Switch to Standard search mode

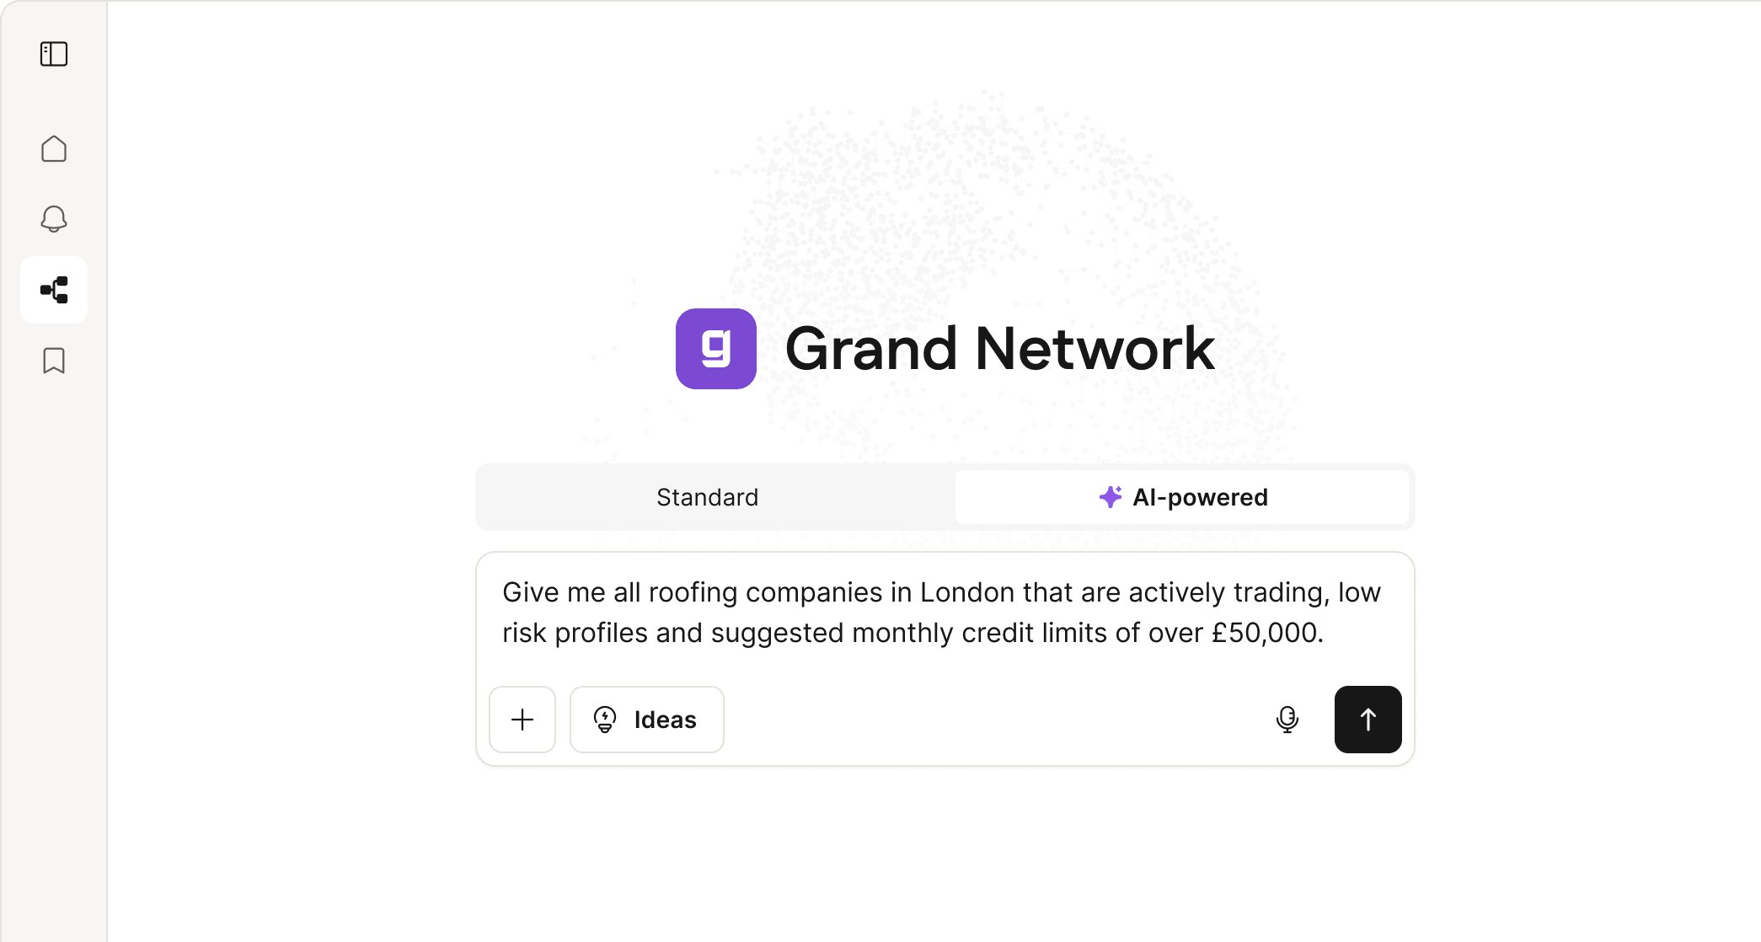pos(707,497)
